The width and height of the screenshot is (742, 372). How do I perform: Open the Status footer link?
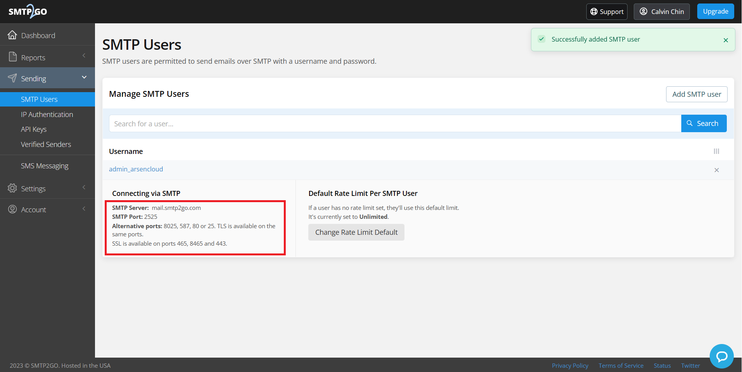coord(662,365)
